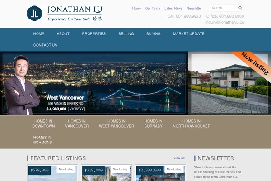Open Homes in Downtown
This screenshot has height=181, width=271.
click(43, 124)
